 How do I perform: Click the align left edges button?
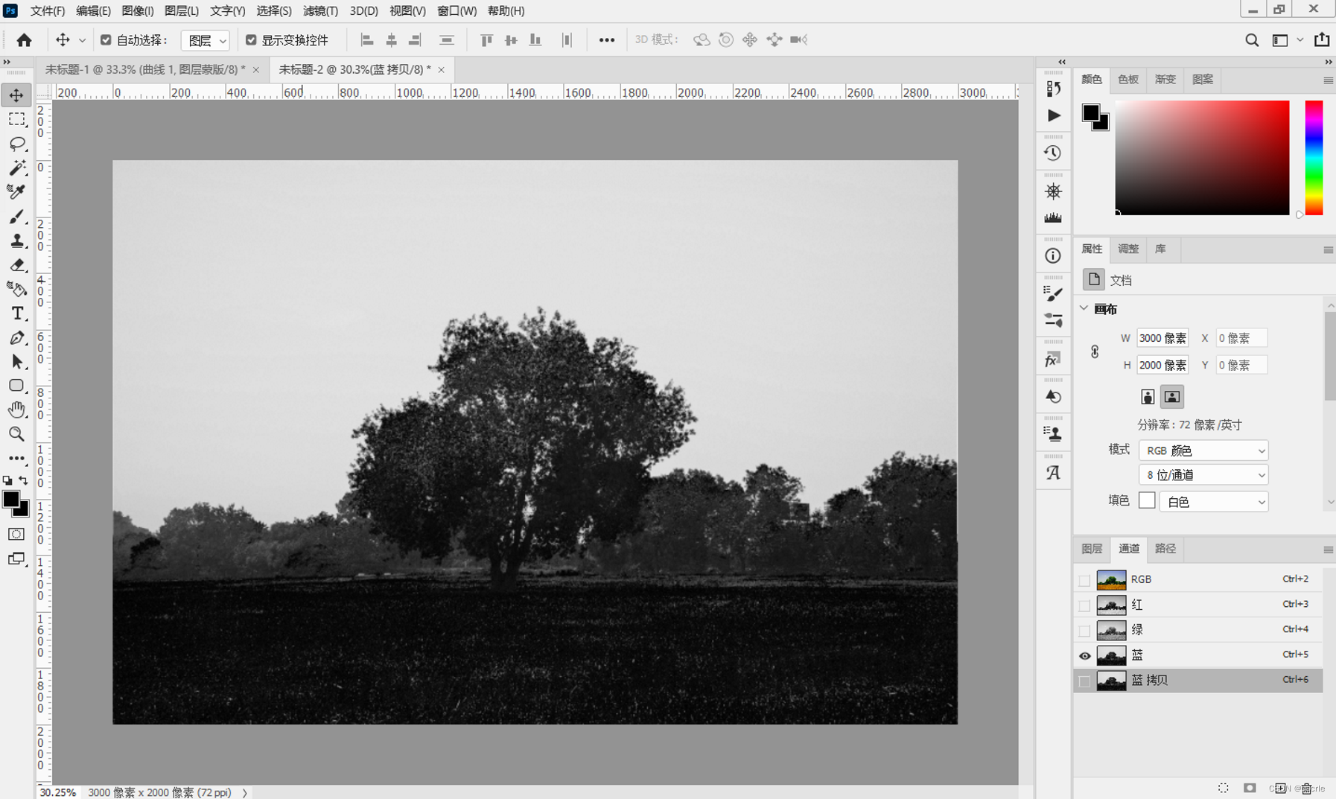[366, 40]
